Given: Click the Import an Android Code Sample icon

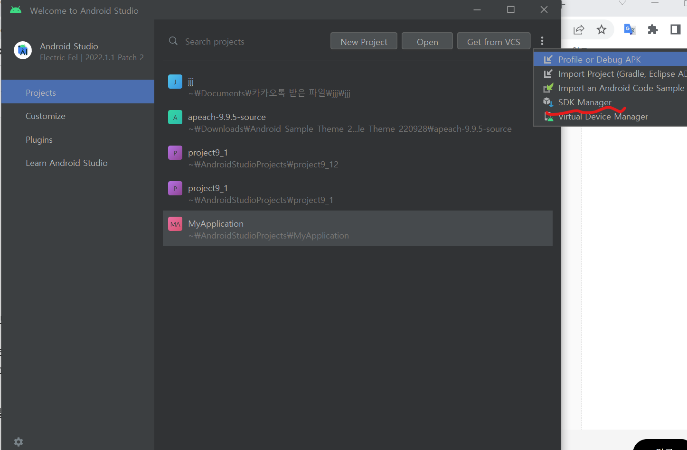Looking at the screenshot, I should tap(548, 88).
